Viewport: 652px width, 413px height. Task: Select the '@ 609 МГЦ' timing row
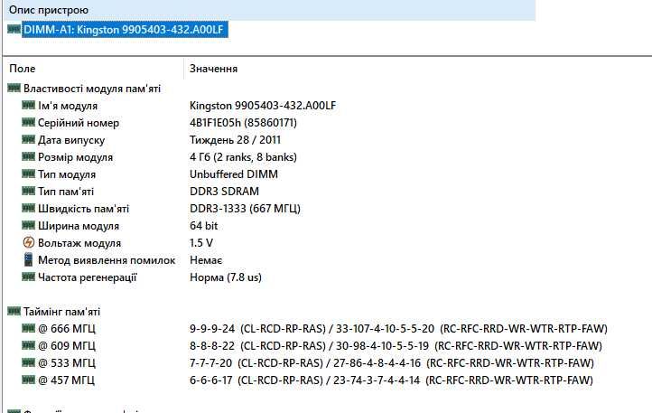tap(67, 345)
